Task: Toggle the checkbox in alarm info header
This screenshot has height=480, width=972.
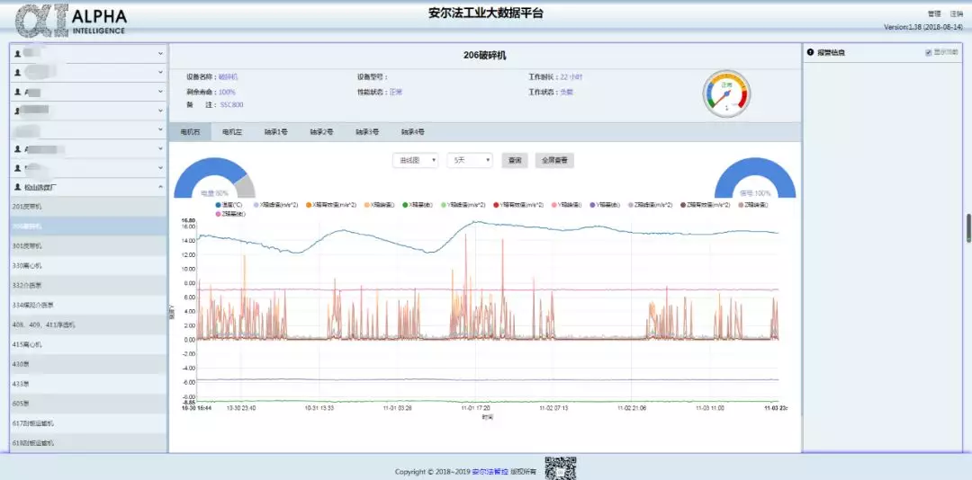Action: click(x=929, y=53)
